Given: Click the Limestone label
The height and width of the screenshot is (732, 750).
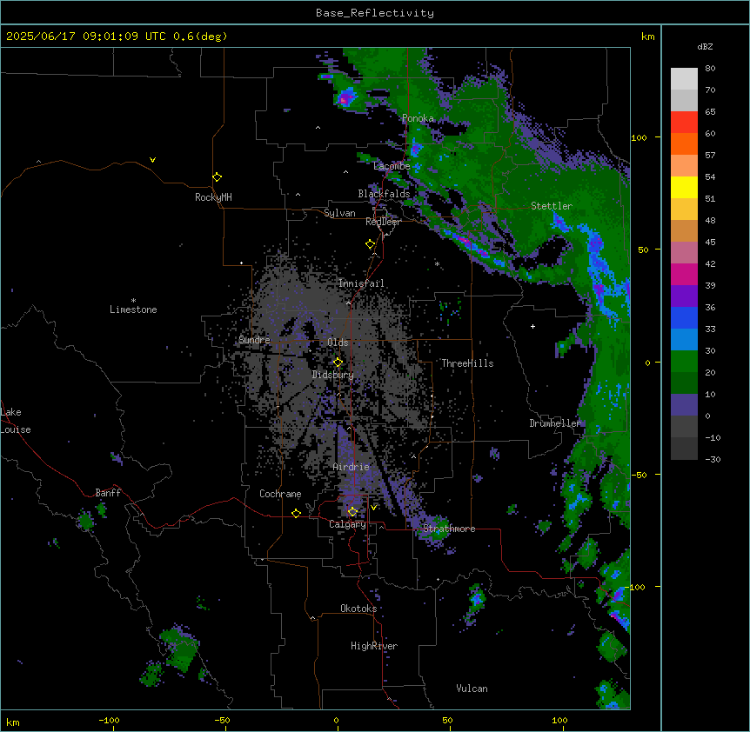Looking at the screenshot, I should (133, 309).
